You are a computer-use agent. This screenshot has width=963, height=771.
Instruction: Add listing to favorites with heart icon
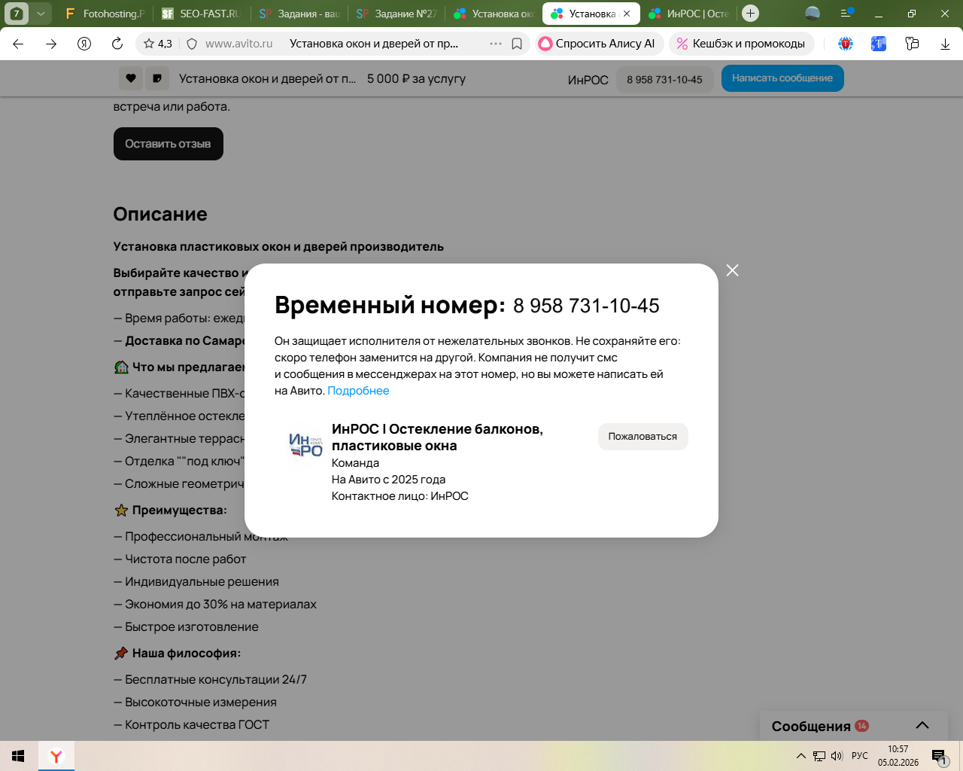tap(130, 78)
